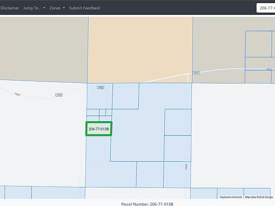The height and width of the screenshot is (206, 275).
Task: Click the parcel search input field
Action: 266,8
